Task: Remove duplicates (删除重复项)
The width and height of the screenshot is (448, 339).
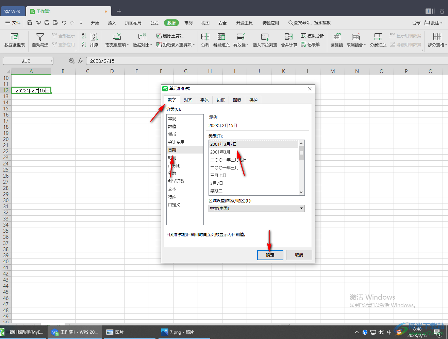Action: pos(170,36)
